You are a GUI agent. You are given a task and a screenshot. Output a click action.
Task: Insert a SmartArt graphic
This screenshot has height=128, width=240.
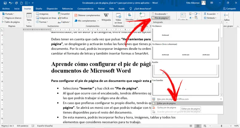click(64, 14)
